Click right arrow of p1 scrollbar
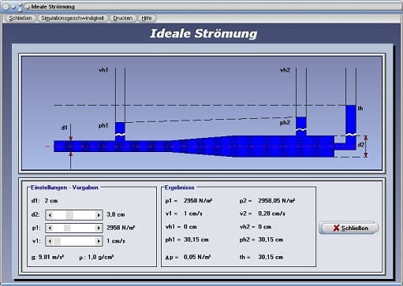 (99, 228)
